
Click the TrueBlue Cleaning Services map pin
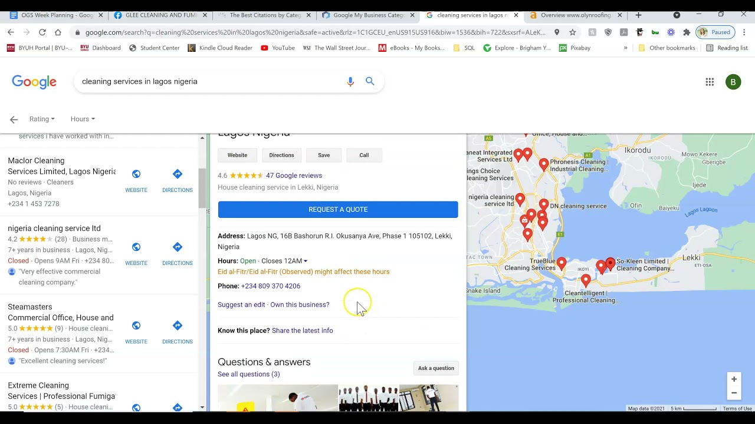coord(562,263)
